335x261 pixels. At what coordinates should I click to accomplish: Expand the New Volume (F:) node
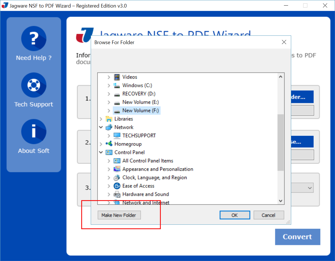109,111
